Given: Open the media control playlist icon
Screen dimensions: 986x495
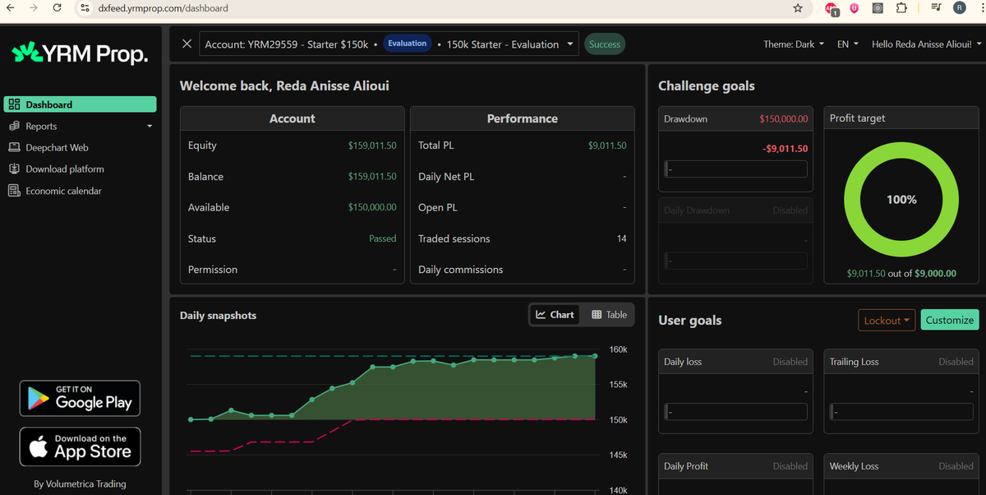Looking at the screenshot, I should [936, 7].
